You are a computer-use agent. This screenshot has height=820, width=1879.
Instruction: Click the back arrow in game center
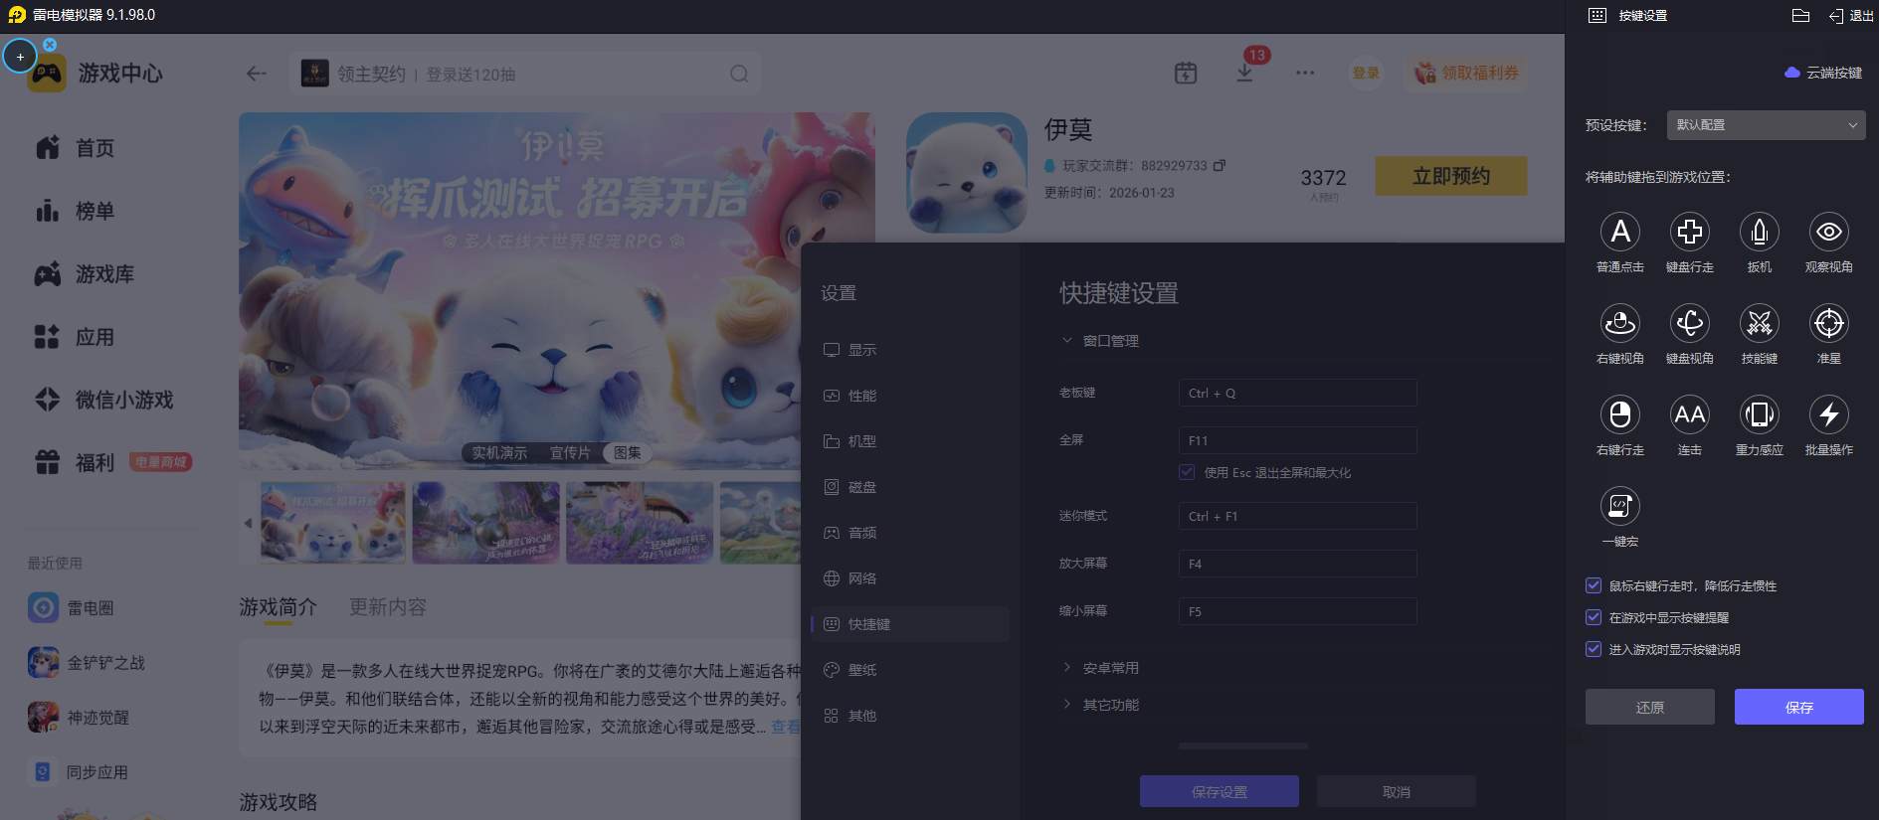257,74
